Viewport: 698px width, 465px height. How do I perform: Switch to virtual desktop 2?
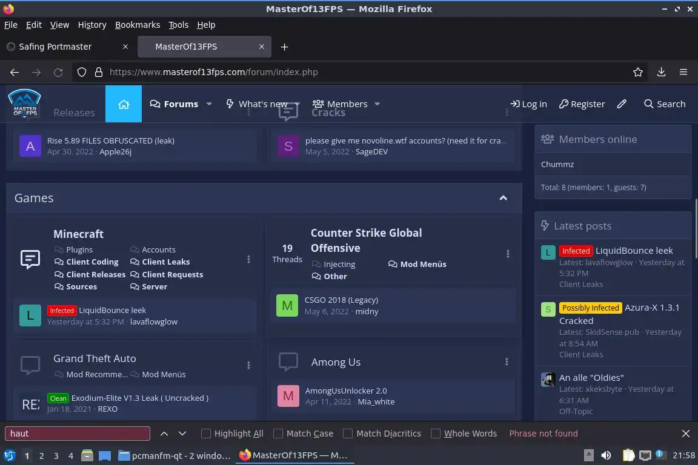[41, 456]
